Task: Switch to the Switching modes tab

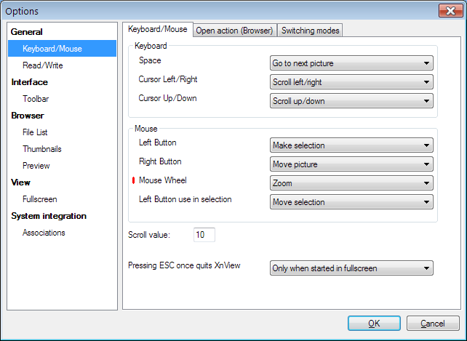Action: (x=310, y=31)
